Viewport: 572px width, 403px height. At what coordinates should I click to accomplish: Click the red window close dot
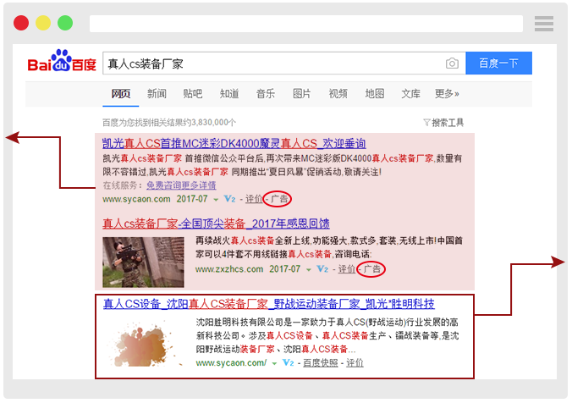(x=21, y=23)
